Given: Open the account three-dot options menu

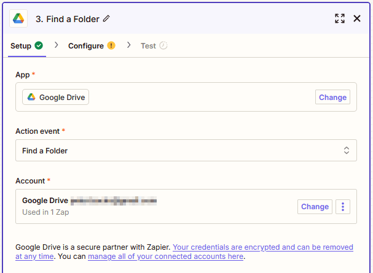Looking at the screenshot, I should coord(343,207).
